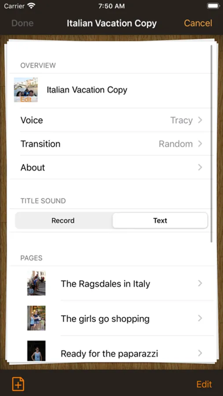
Task: Tap Done in the top bar
Action: coord(22,23)
